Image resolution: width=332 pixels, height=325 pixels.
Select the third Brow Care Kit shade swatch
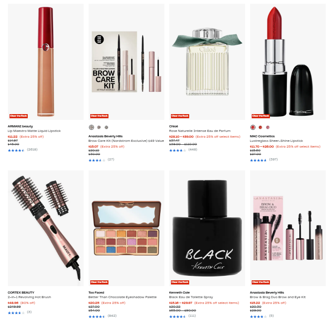click(106, 127)
